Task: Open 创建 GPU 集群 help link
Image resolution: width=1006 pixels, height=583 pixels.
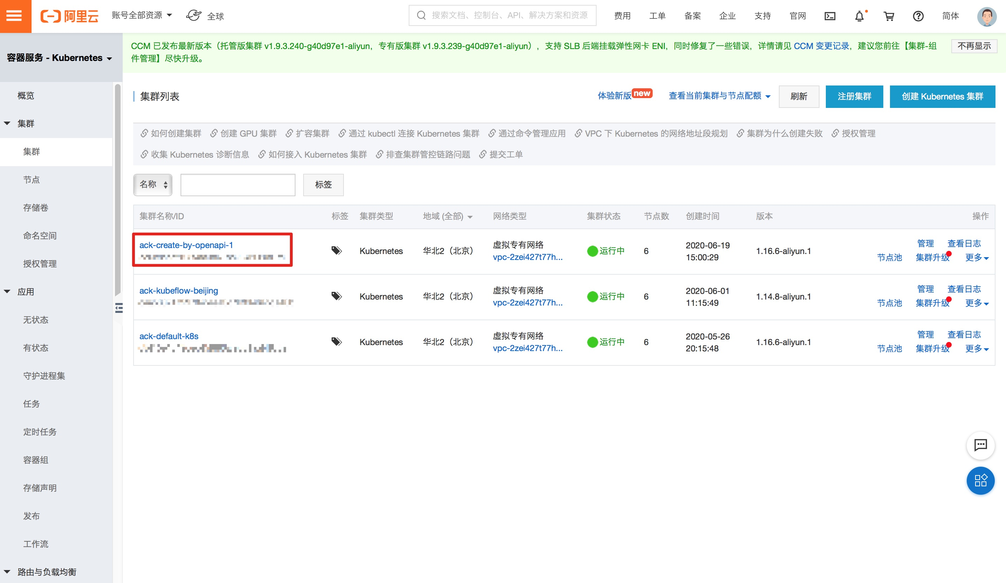Action: click(244, 133)
